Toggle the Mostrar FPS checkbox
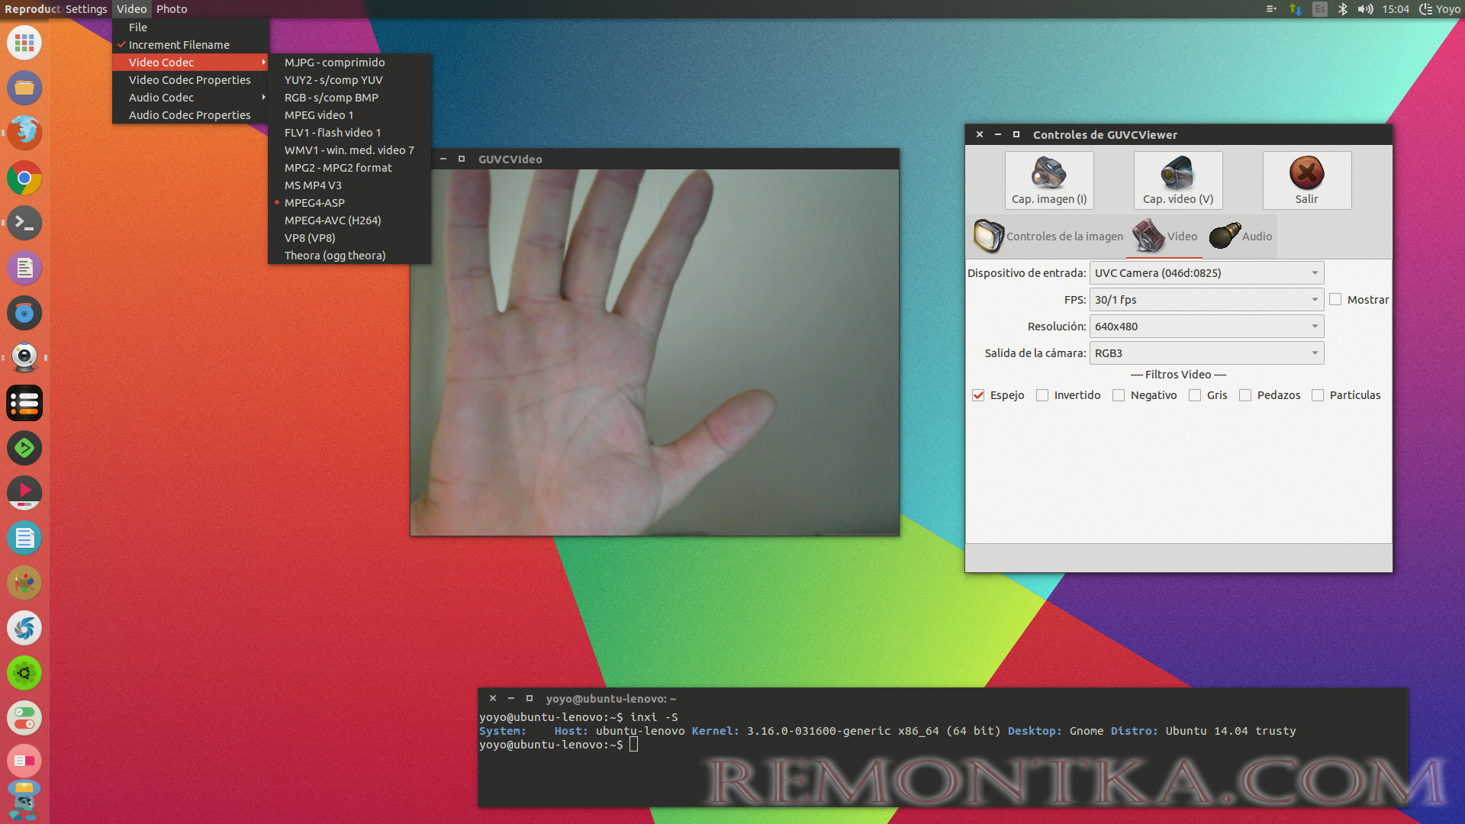This screenshot has height=824, width=1465. point(1335,300)
